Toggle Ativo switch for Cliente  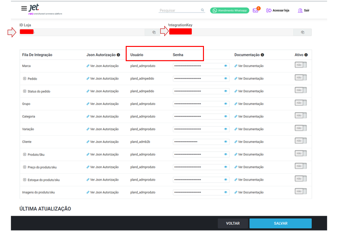pos(301,141)
